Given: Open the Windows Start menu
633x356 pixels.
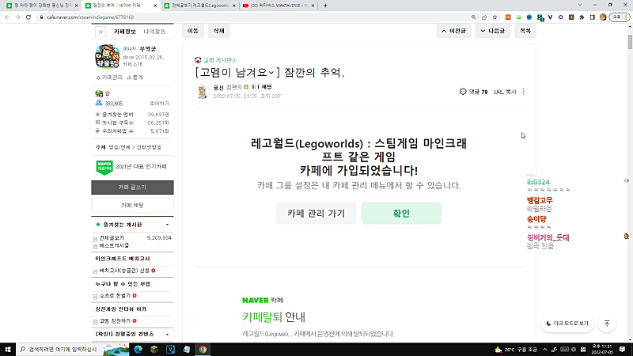Looking at the screenshot, I should [8, 349].
